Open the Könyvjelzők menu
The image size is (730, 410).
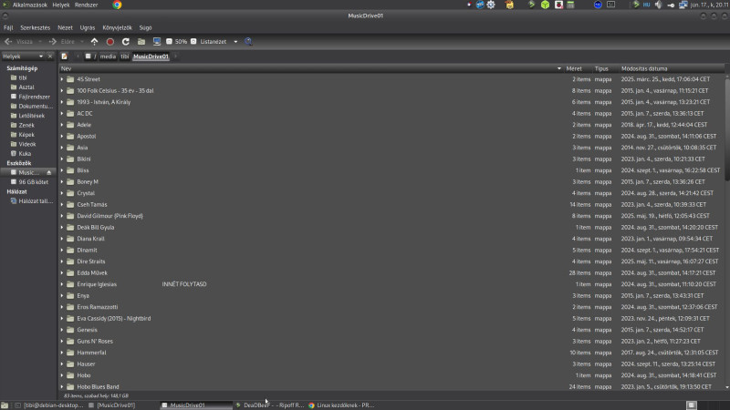(x=117, y=28)
